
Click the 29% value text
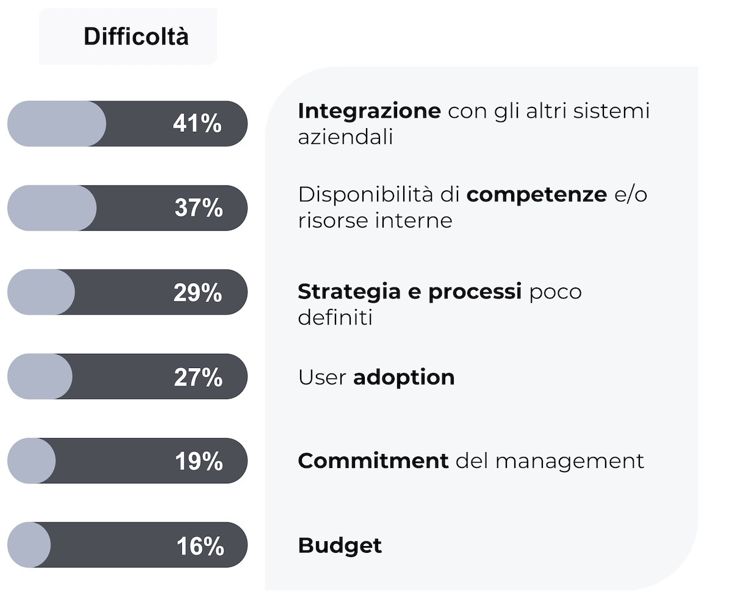198,293
